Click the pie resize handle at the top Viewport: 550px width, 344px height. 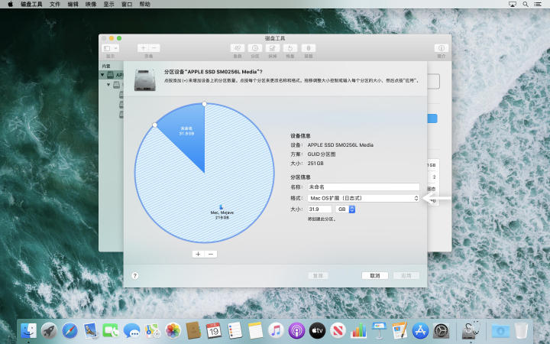[205, 104]
